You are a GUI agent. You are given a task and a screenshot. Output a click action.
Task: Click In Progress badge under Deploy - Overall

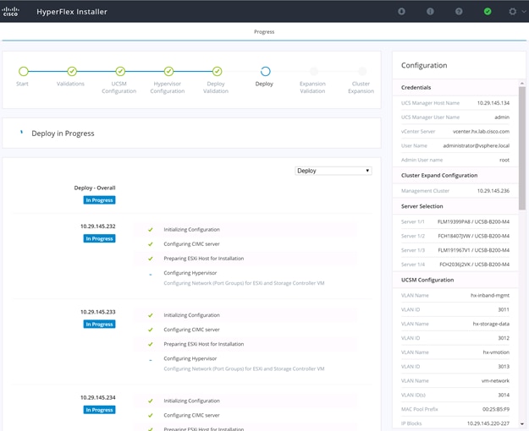pyautogui.click(x=99, y=200)
